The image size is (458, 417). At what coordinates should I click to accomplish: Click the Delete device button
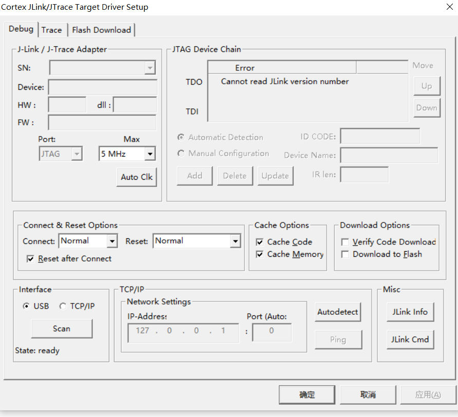point(235,176)
